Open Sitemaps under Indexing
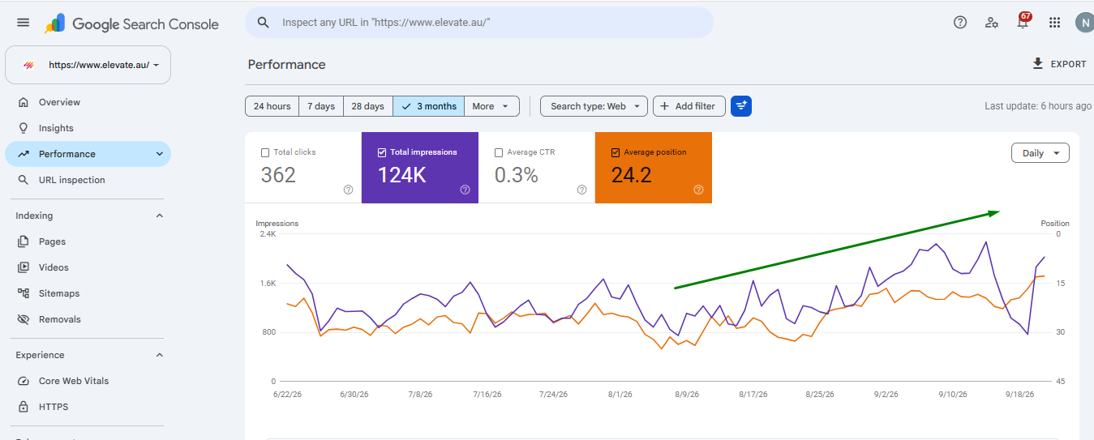The image size is (1094, 440). tap(88, 293)
